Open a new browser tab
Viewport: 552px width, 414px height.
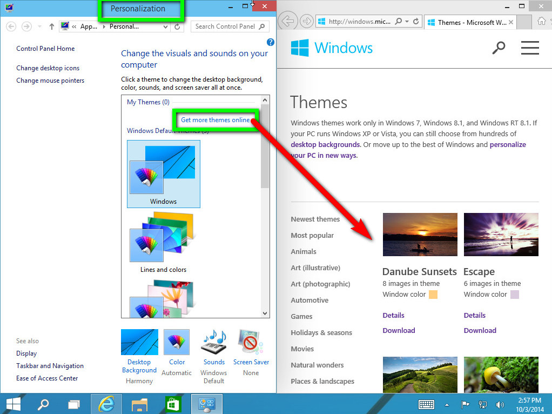pyautogui.click(x=524, y=22)
